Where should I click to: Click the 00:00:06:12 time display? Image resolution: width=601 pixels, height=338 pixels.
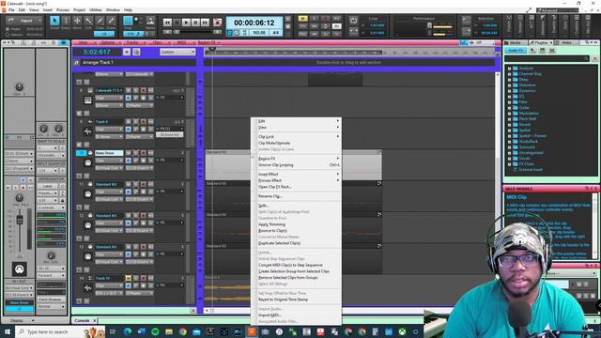point(254,23)
